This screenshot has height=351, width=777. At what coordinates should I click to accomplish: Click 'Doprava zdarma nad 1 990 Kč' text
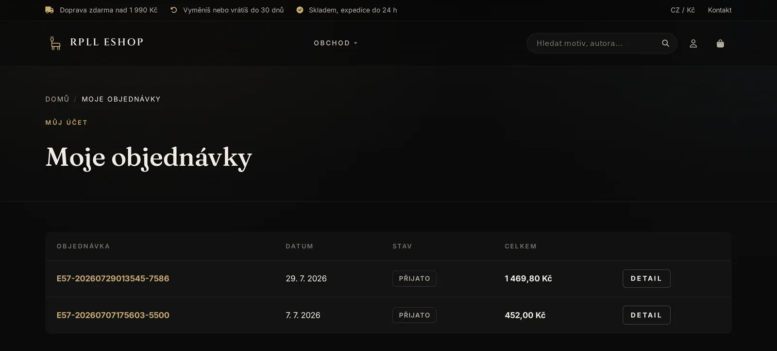pyautogui.click(x=108, y=10)
